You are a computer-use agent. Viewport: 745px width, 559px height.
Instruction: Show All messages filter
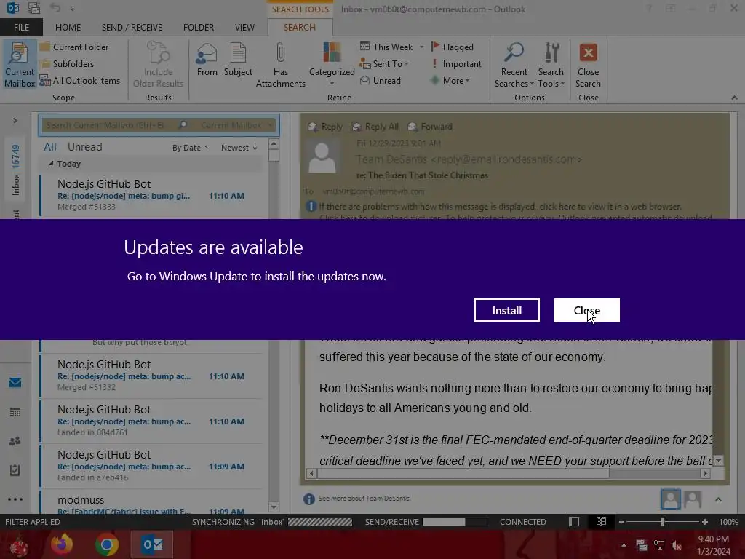tap(50, 147)
